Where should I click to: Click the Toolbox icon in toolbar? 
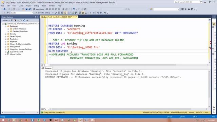coord(189,9)
